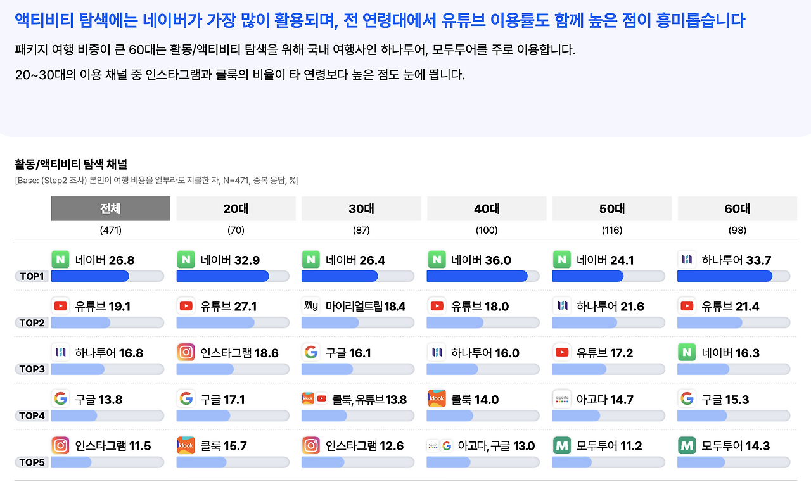Select the YouTube icon under 20대 TOP2
Viewport: 811px width, 494px height.
point(185,306)
